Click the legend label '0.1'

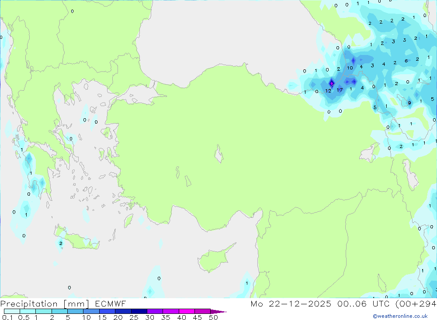click(7, 317)
